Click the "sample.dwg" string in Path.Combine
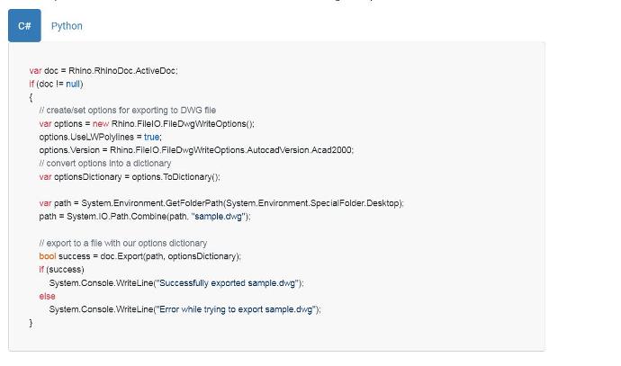The height and width of the screenshot is (366, 621). 219,217
